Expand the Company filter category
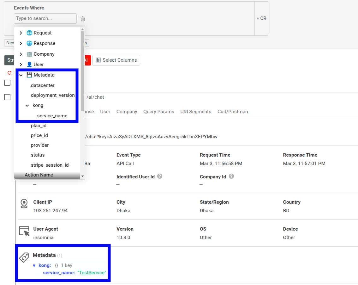Image resolution: width=358 pixels, height=285 pixels. 21,54
